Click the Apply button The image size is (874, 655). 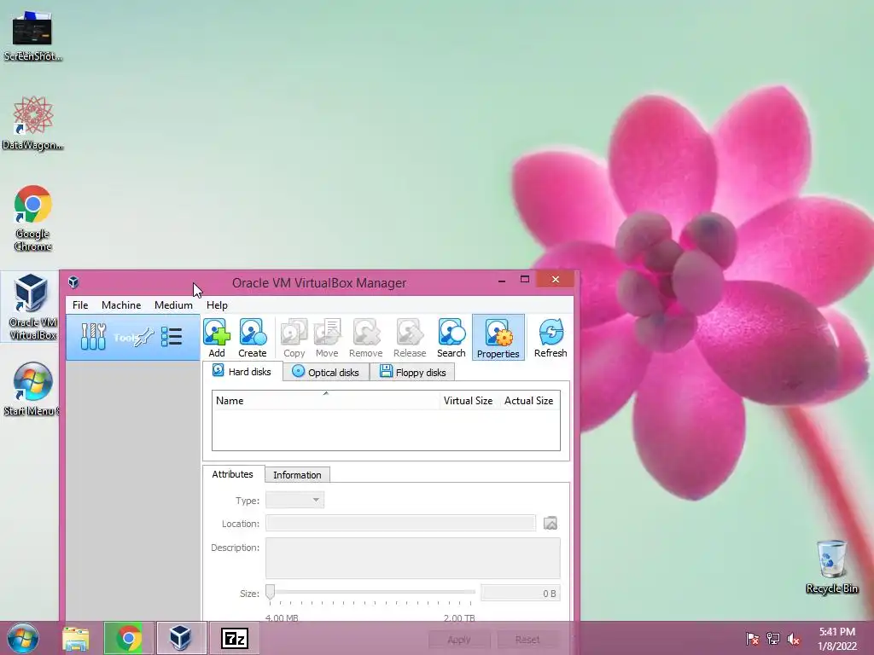(459, 640)
